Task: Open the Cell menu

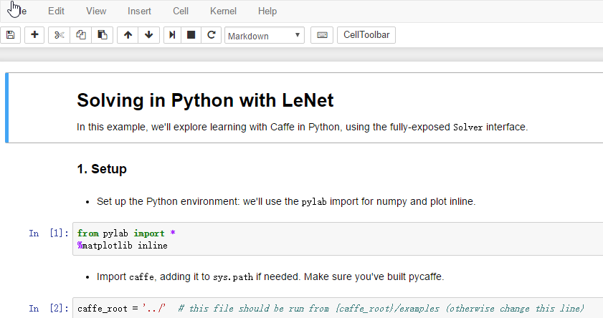Action: click(181, 11)
